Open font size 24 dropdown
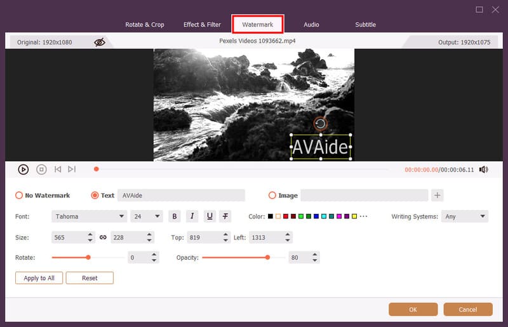 [147, 216]
